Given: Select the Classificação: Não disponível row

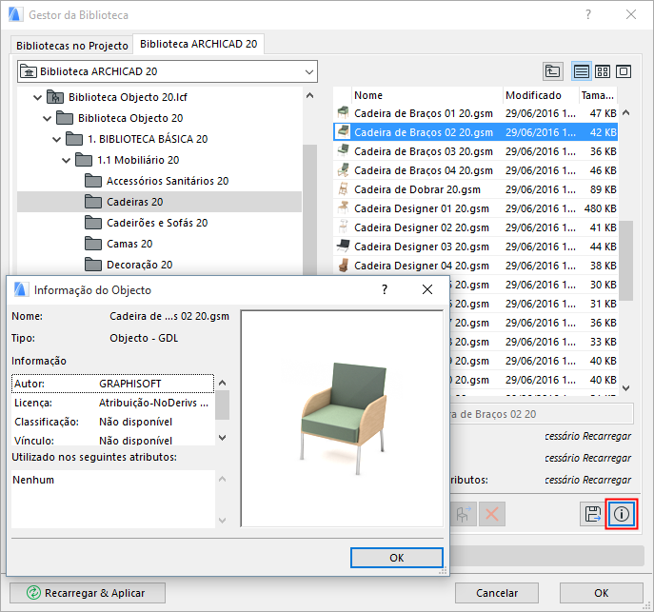Looking at the screenshot, I should pos(112,422).
